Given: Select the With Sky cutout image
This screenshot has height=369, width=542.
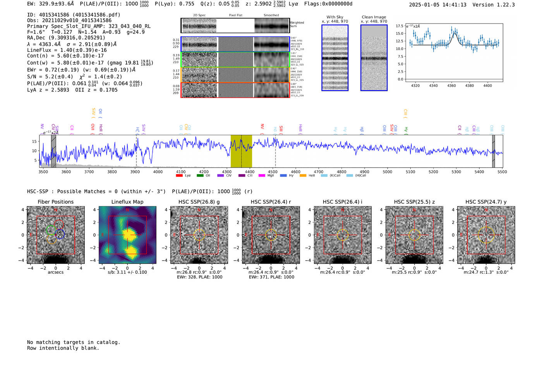Looking at the screenshot, I should click(x=335, y=58).
